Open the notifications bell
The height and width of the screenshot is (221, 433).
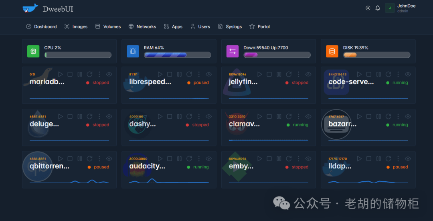378,8
